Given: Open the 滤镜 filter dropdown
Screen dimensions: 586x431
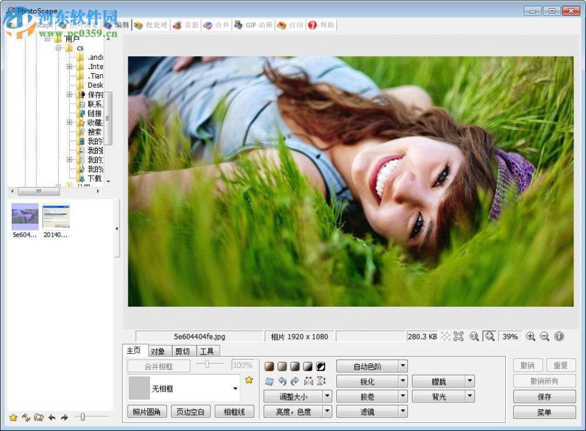Looking at the screenshot, I should [402, 411].
